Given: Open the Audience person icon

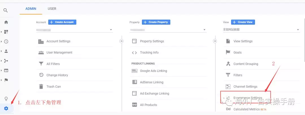Looking at the screenshot, I should coord(6,51).
